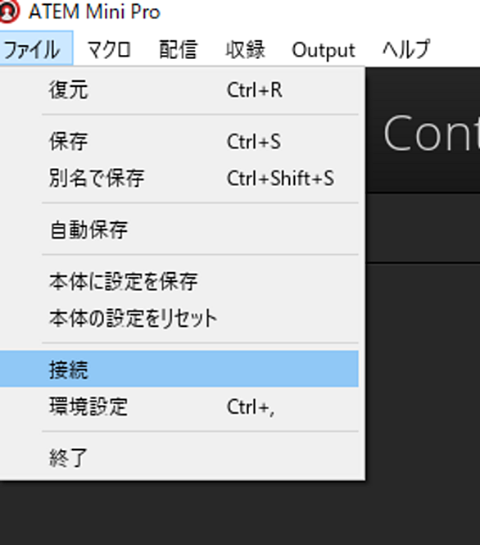Click the dark strip below the Cont header

pos(423,228)
